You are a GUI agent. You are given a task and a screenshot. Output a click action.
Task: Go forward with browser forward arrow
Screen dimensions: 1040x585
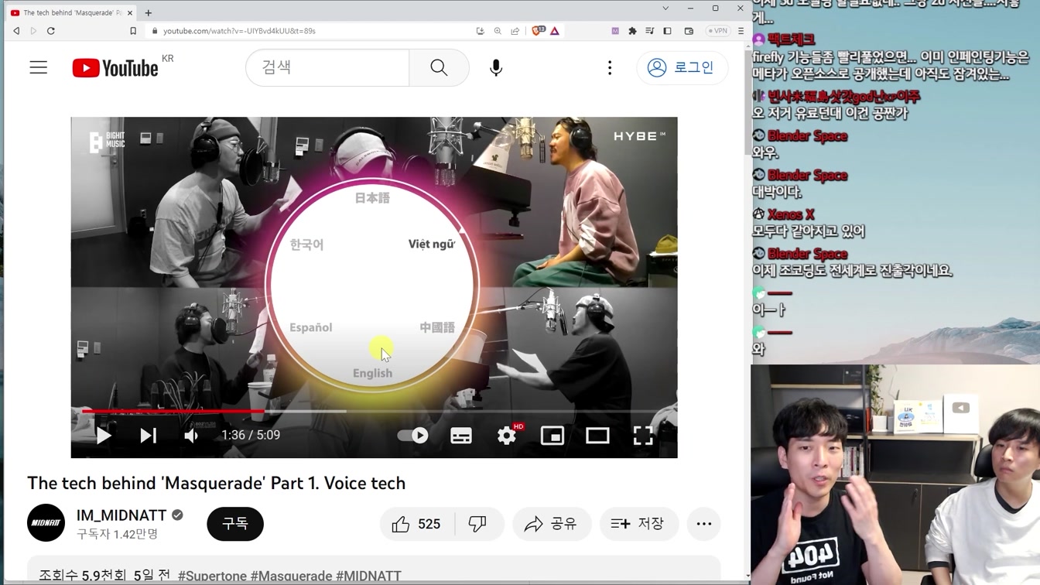click(33, 31)
